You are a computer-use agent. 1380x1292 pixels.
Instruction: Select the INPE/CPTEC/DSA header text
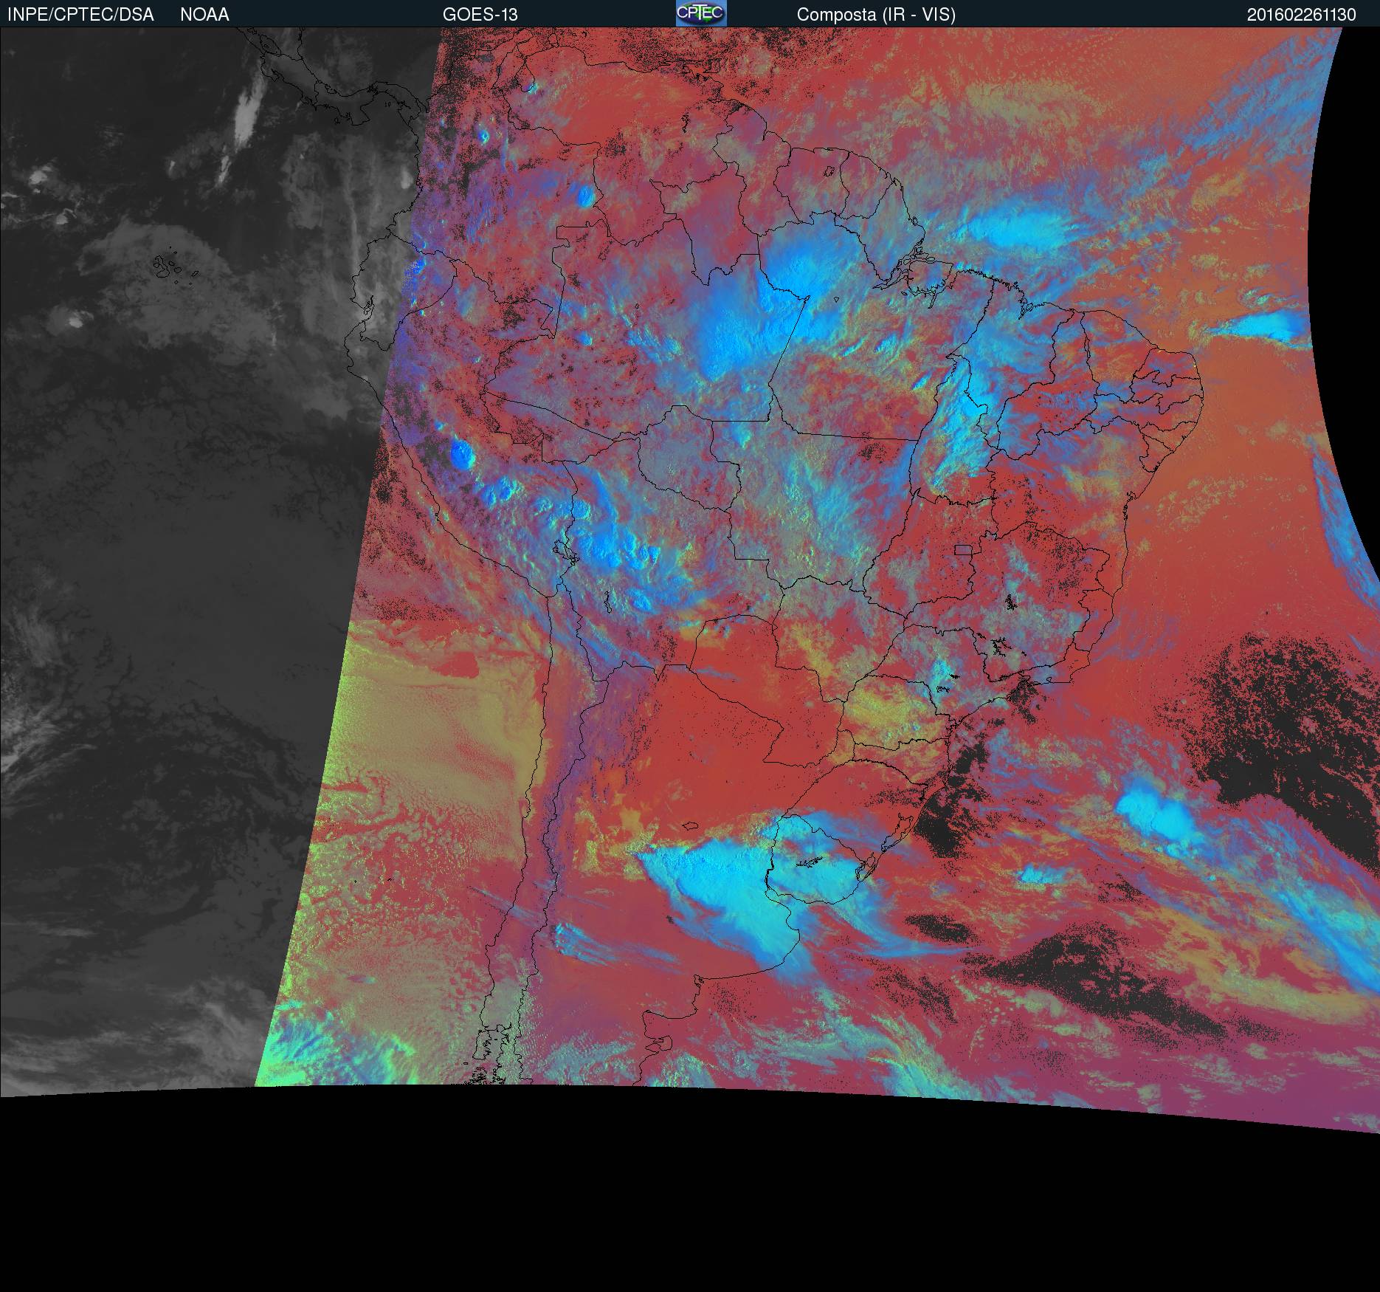coord(80,15)
